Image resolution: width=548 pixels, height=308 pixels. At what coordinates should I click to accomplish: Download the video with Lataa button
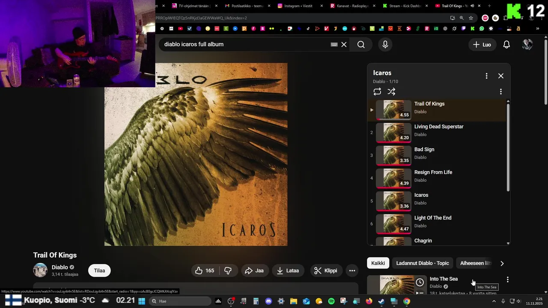click(x=288, y=270)
